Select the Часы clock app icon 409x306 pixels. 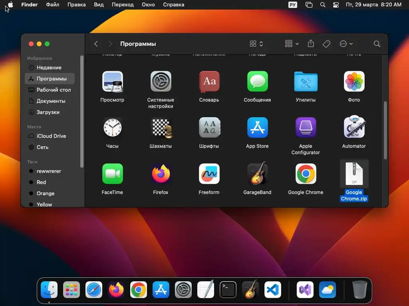112,127
